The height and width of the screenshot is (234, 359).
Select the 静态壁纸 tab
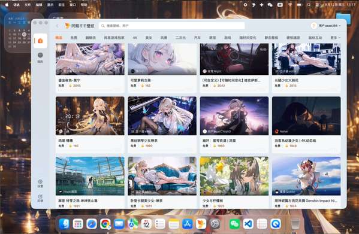point(271,38)
